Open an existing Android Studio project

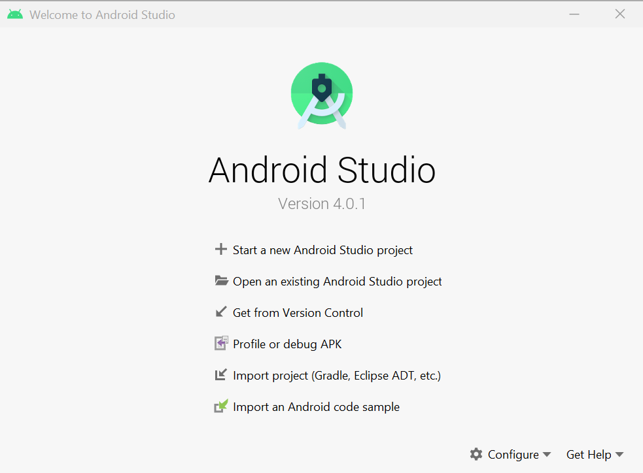(337, 282)
